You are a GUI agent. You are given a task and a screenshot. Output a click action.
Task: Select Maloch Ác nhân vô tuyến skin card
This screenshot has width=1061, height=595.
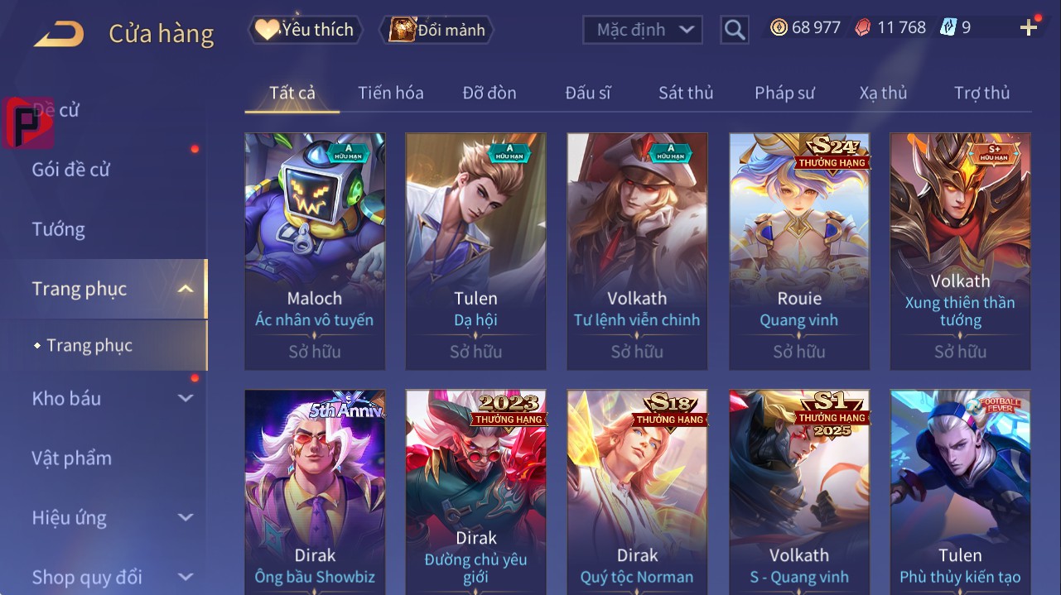pos(315,252)
